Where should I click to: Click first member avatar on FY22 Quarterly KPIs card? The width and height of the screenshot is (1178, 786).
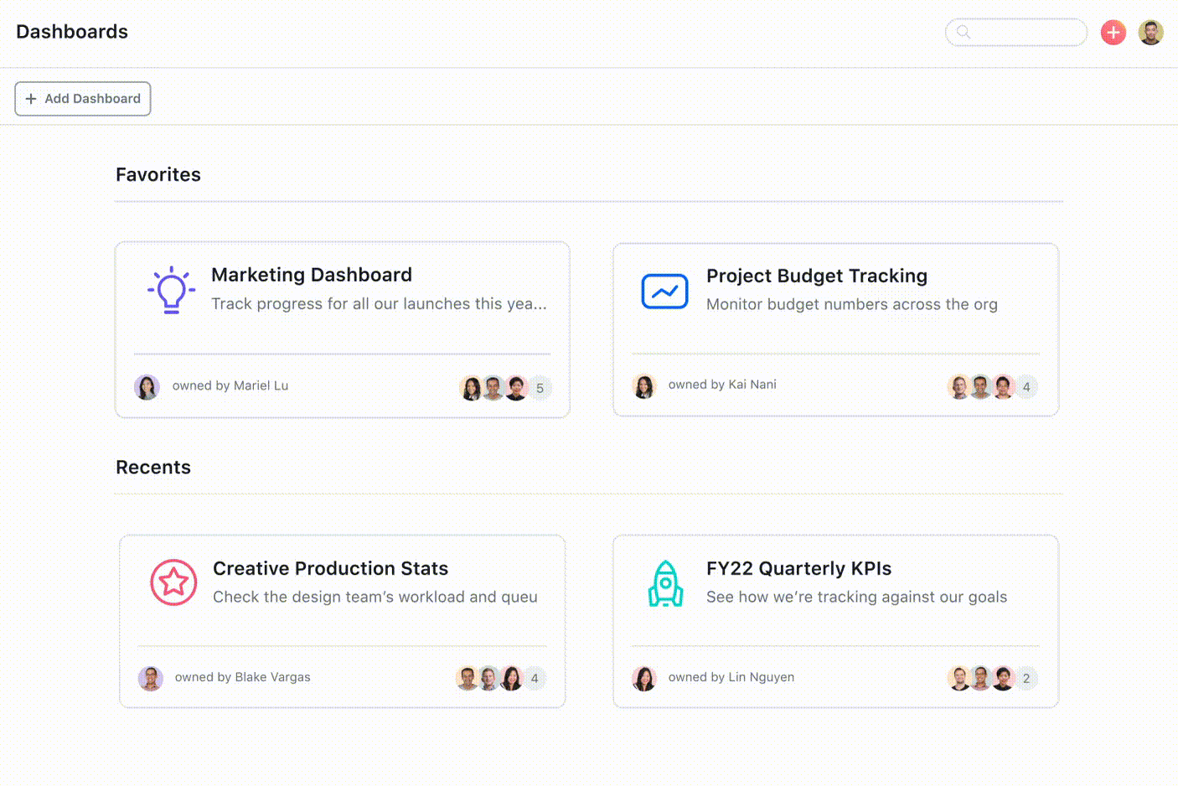959,679
